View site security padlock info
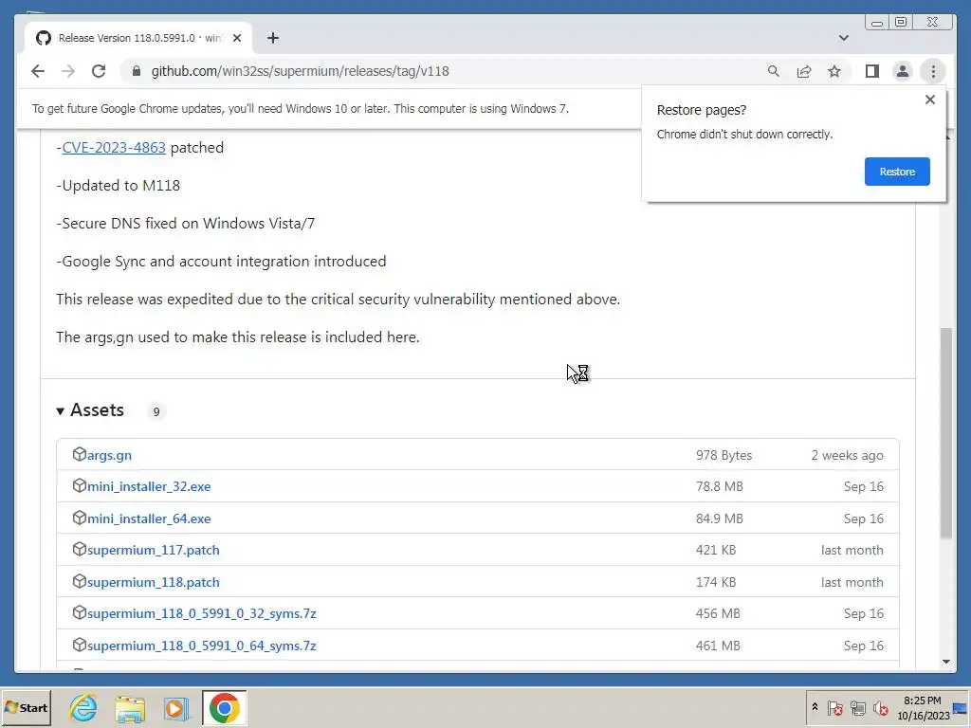 click(137, 71)
